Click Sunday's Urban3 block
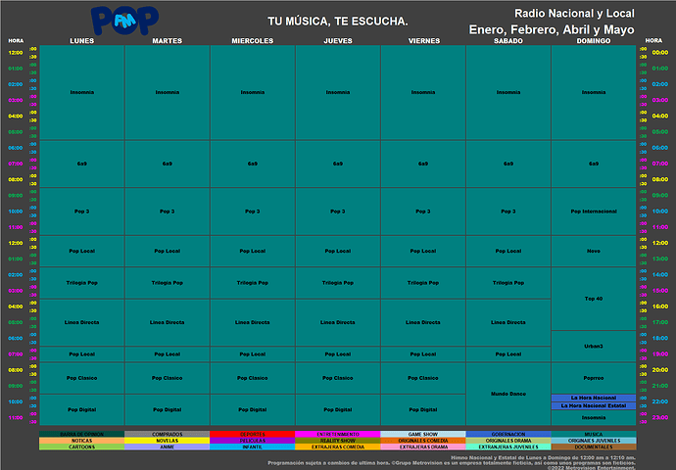676x470 pixels. click(x=594, y=346)
